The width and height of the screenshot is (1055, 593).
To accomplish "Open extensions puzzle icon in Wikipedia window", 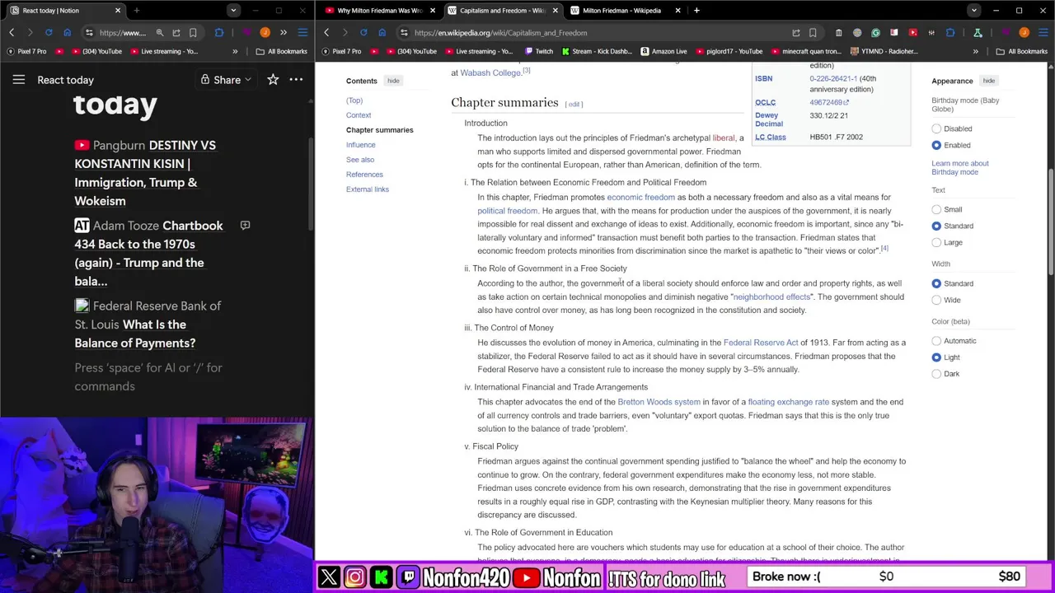I will click(950, 33).
